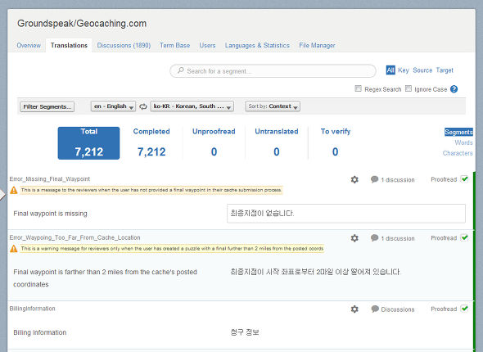Show Untranslated segments tile
Image resolution: width=483 pixels, height=352 pixels.
277,143
